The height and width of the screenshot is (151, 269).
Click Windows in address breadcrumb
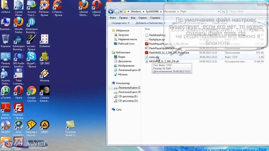pyautogui.click(x=136, y=11)
